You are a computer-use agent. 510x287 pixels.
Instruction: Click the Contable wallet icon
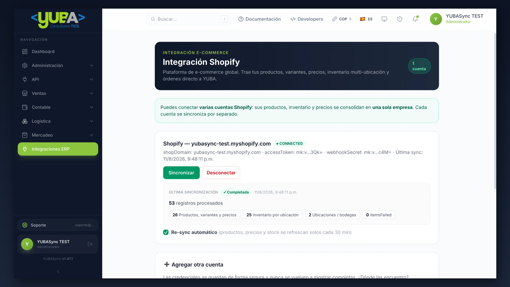coord(25,107)
